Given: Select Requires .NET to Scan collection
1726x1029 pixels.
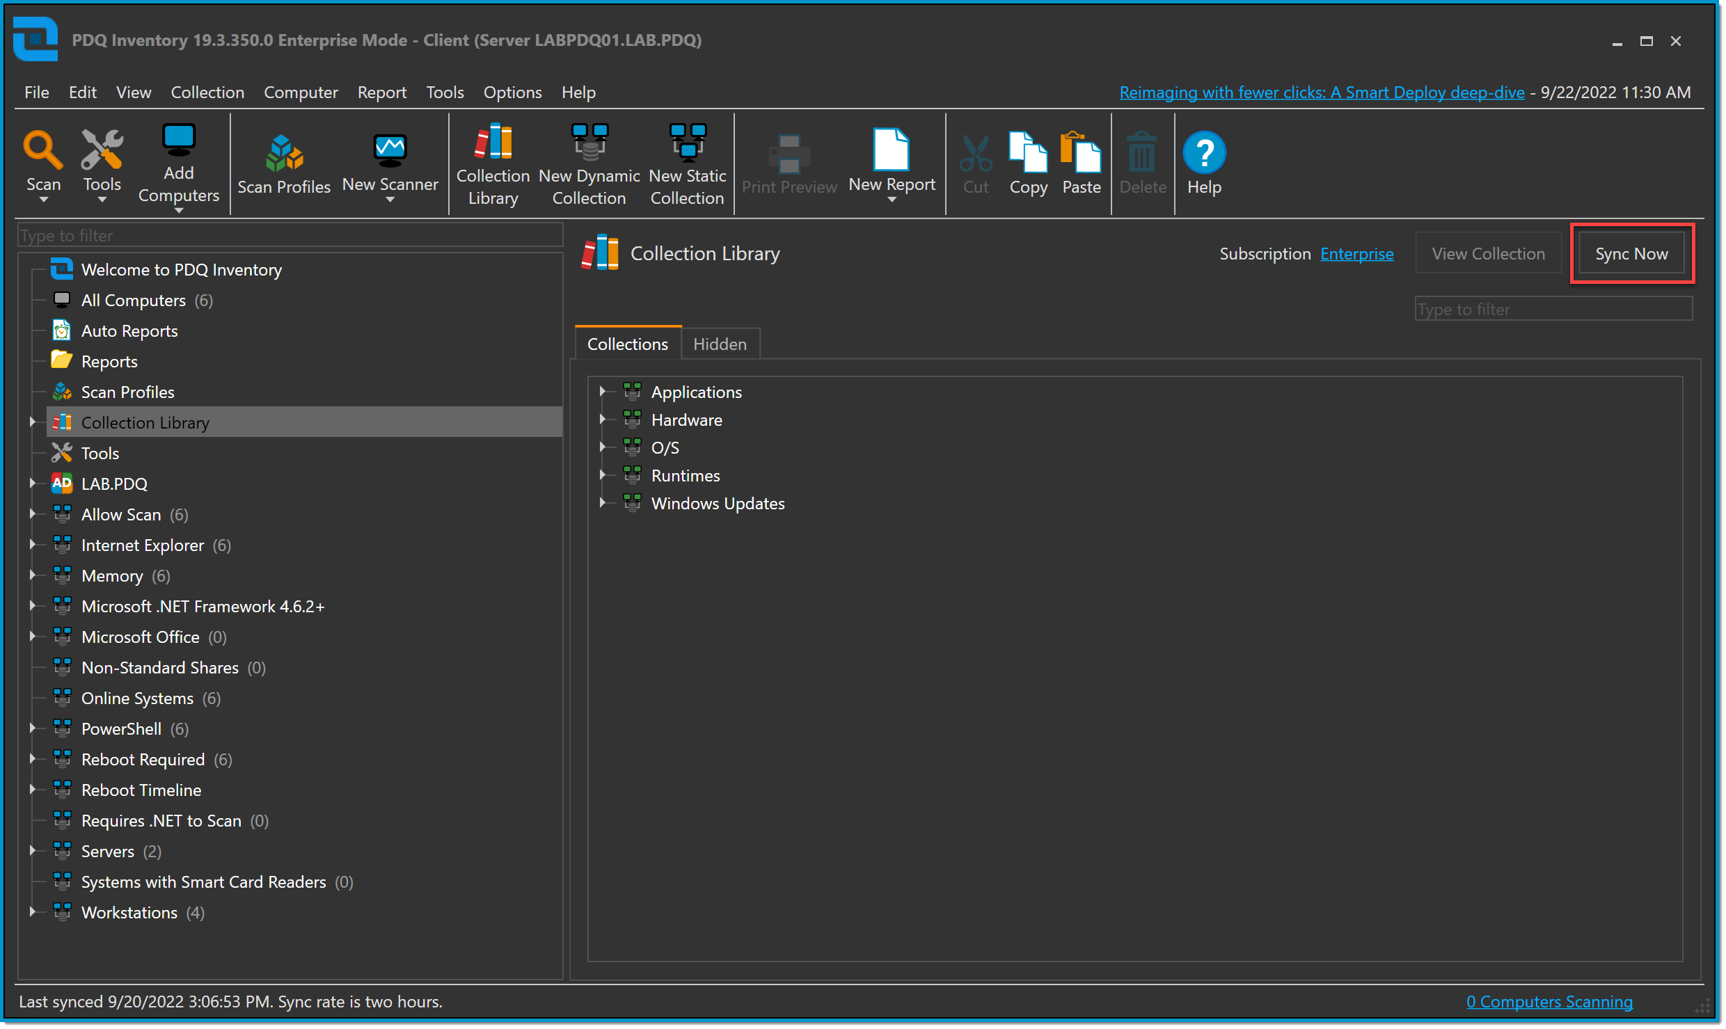Looking at the screenshot, I should point(161,821).
